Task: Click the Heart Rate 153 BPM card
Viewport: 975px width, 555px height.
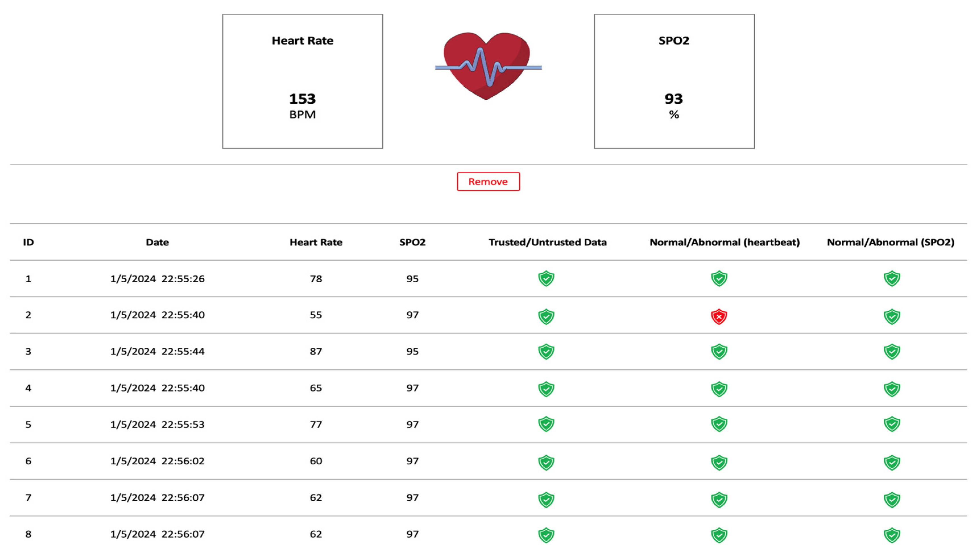Action: (x=302, y=81)
